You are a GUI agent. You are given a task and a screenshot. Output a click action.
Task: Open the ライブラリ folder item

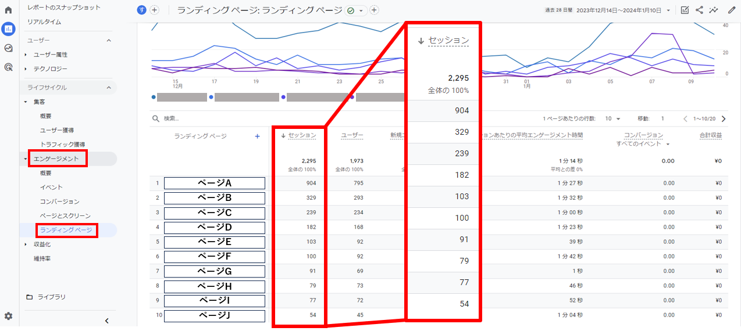[46, 297]
